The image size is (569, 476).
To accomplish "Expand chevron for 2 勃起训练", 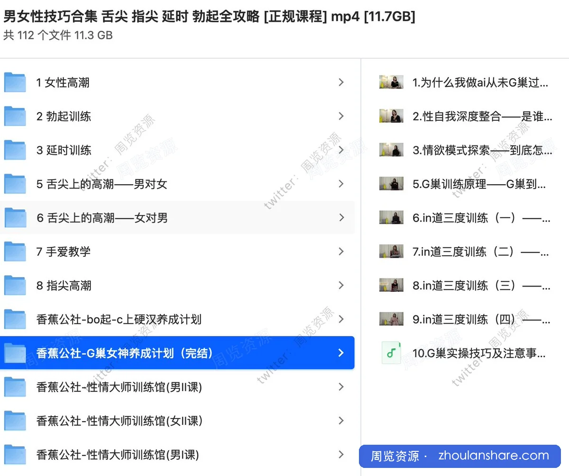I will pyautogui.click(x=341, y=117).
